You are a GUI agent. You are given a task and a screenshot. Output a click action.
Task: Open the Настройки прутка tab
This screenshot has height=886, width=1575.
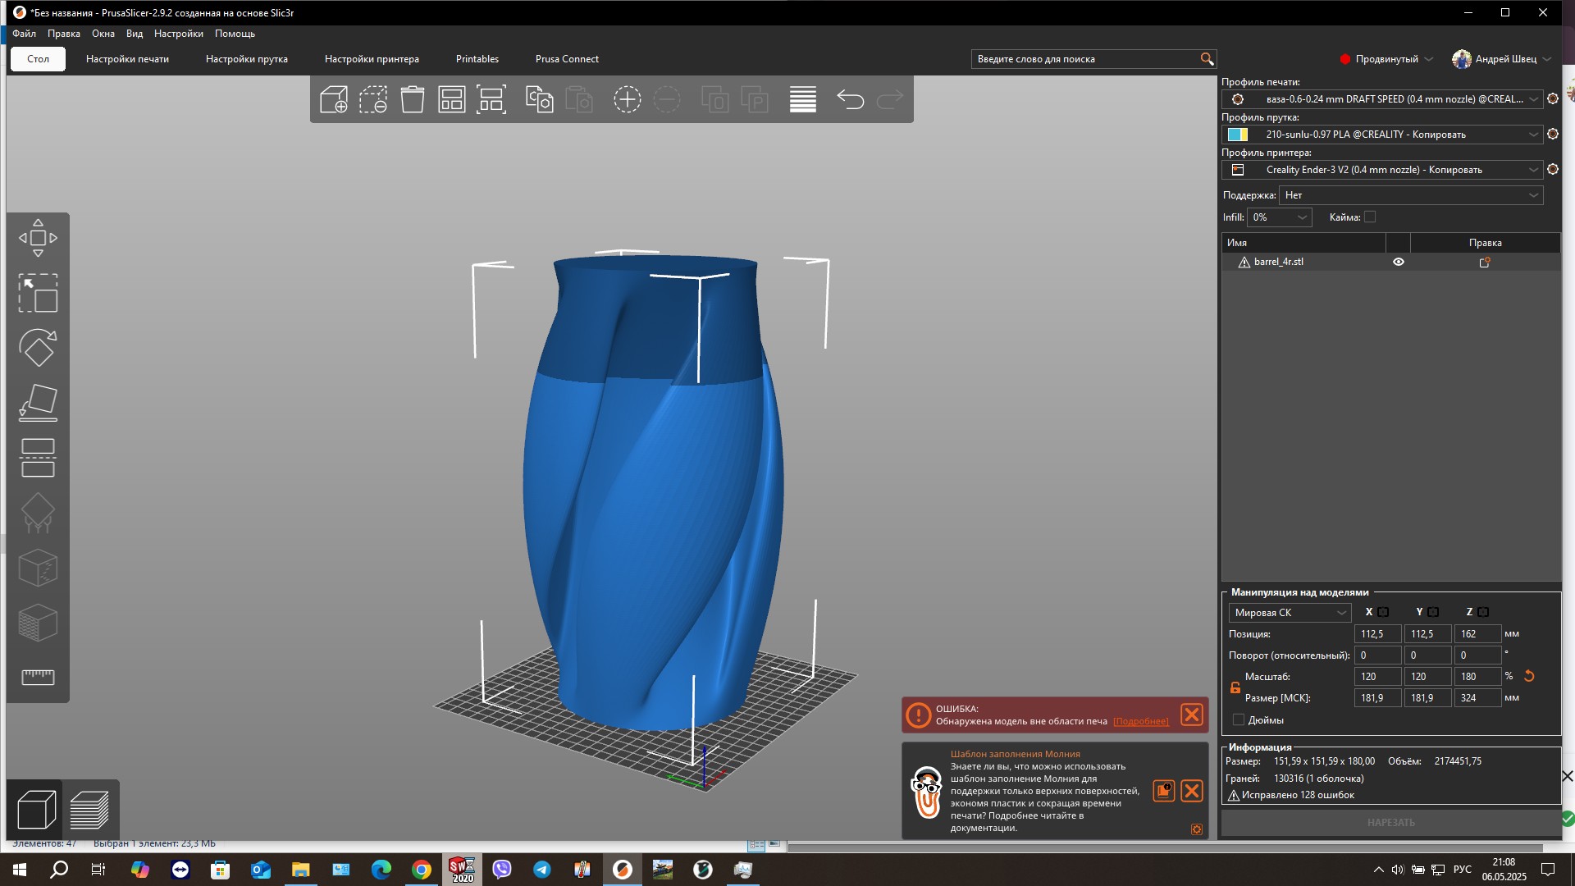coord(246,59)
